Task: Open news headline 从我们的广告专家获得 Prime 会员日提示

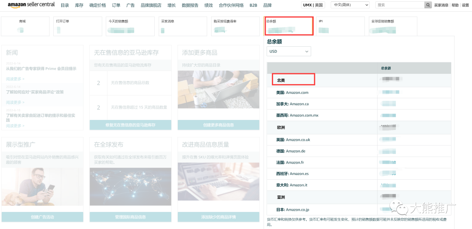Action: (x=41, y=68)
